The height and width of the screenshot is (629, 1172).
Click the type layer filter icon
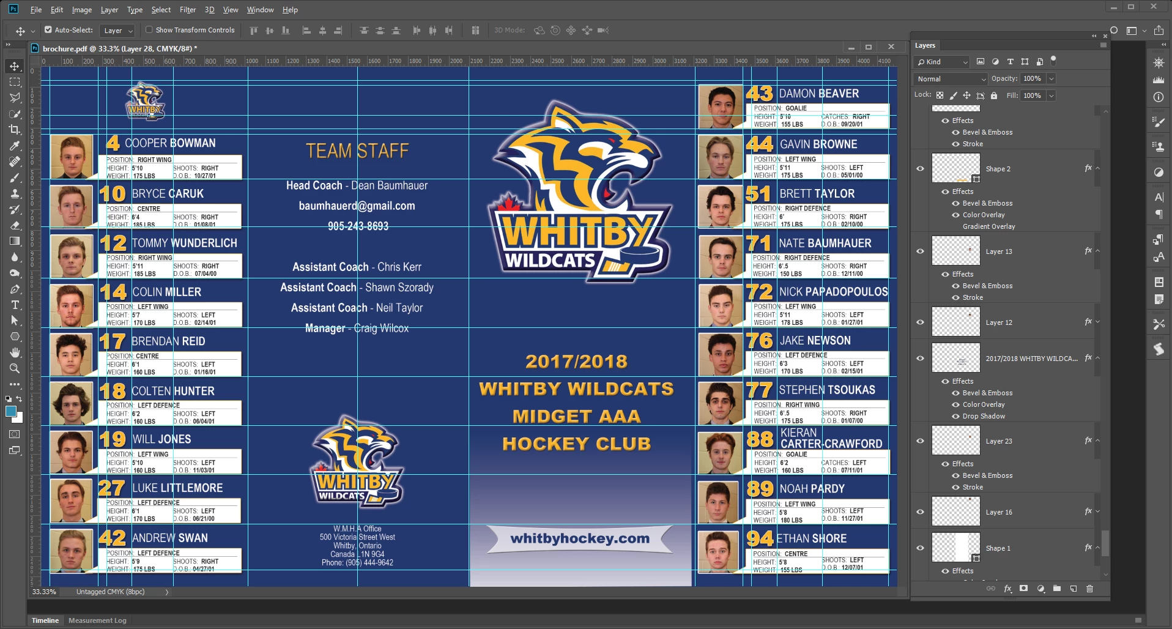[x=1010, y=62]
